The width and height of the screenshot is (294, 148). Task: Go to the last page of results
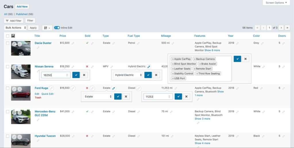point(287,28)
